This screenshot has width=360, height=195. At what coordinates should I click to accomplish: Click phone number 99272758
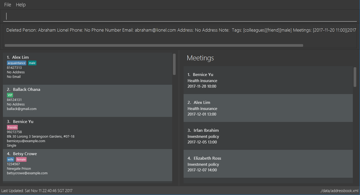(14, 132)
